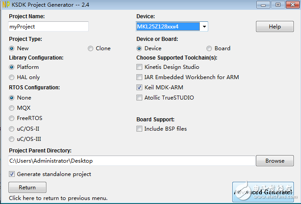Enable Kinetis Design Studio toolchain
The height and width of the screenshot is (204, 301).
(x=140, y=67)
